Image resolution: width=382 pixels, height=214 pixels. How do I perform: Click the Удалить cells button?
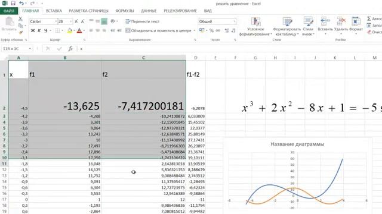[341, 26]
